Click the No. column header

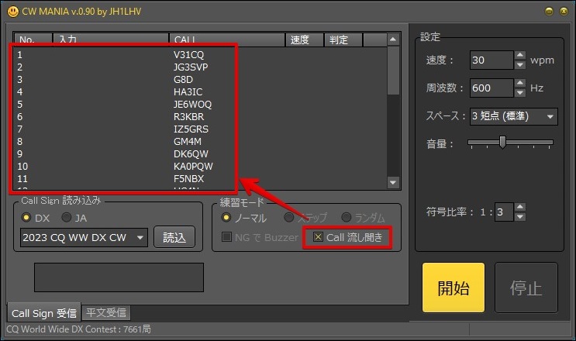pyautogui.click(x=33, y=40)
